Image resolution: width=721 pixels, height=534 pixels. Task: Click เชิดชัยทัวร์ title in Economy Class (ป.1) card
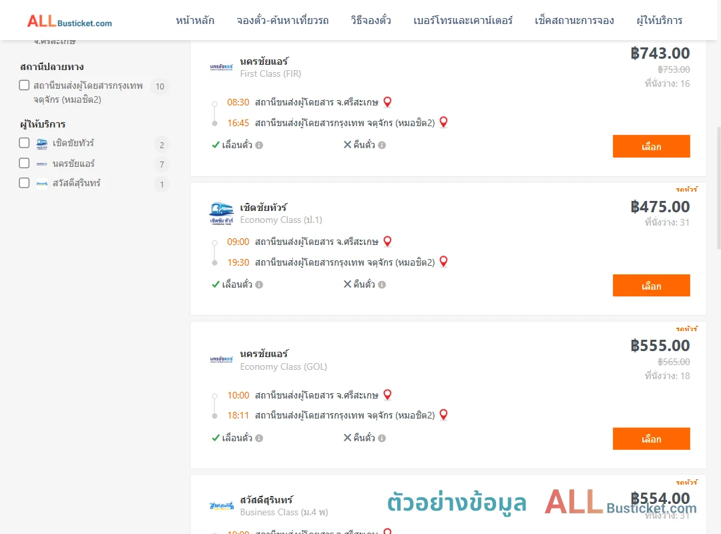pos(264,208)
